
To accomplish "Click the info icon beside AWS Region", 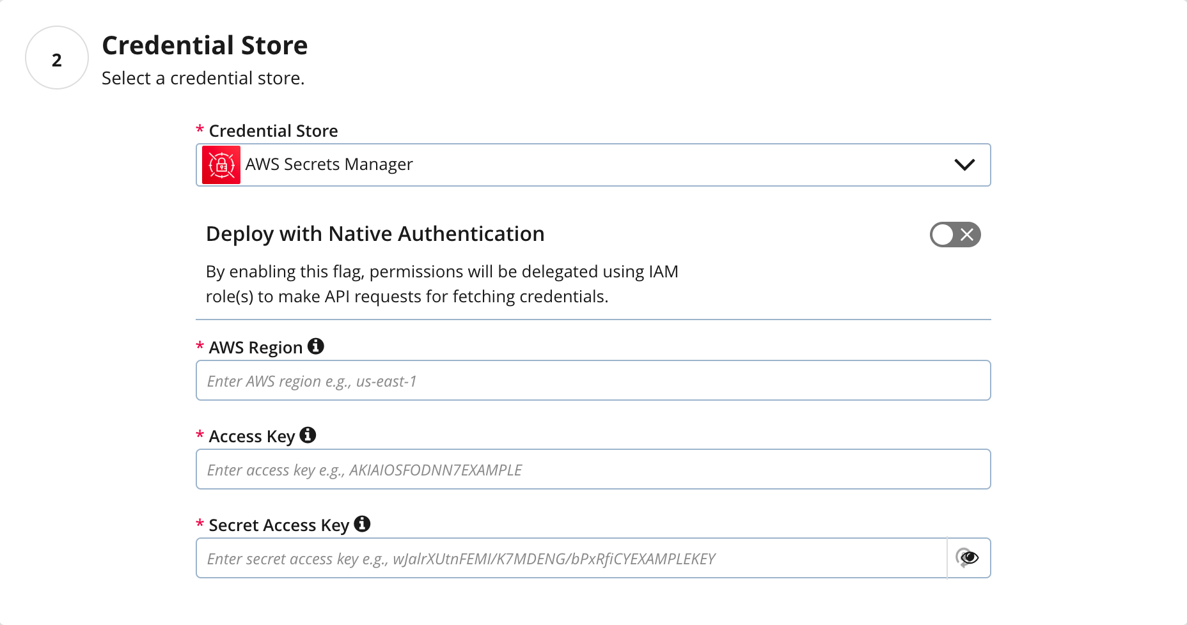I will 317,346.
